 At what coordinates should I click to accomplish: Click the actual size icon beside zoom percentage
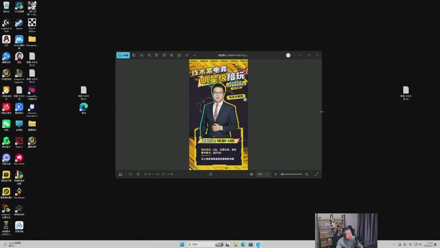pos(251,174)
